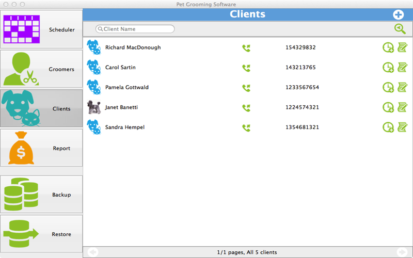This screenshot has height=258, width=413.
Task: Select client name Pamela Gottwald
Action: pos(127,87)
